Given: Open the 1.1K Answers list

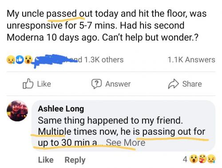Looking at the screenshot, I should (191, 60).
